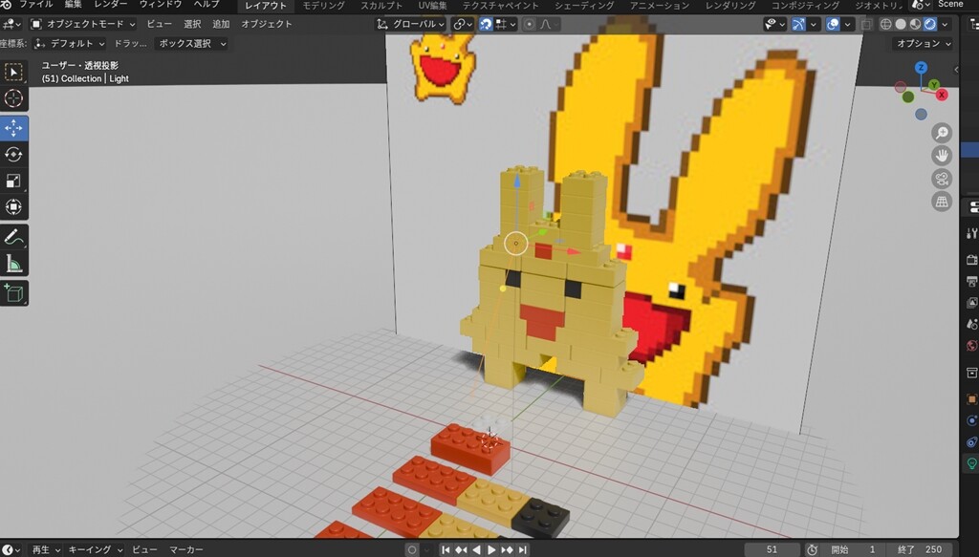Image resolution: width=979 pixels, height=557 pixels.
Task: Open the Light data properties tab
Action: click(x=971, y=463)
